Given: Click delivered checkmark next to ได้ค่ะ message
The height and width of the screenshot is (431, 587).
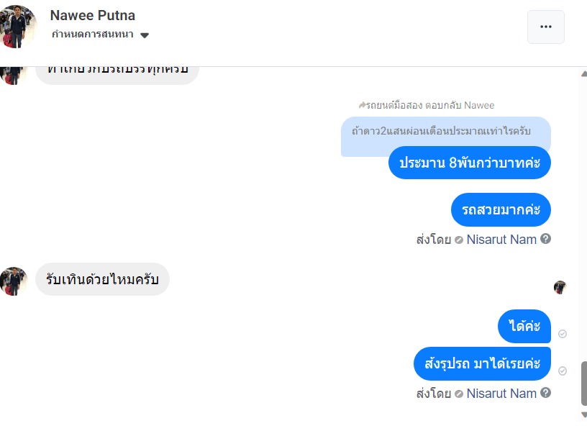Looking at the screenshot, I should [x=563, y=334].
